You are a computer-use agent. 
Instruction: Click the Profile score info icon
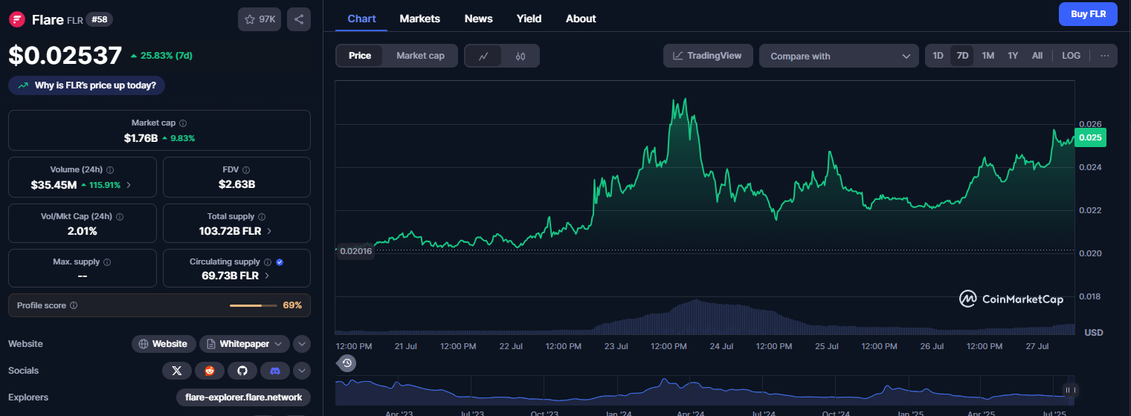(74, 305)
